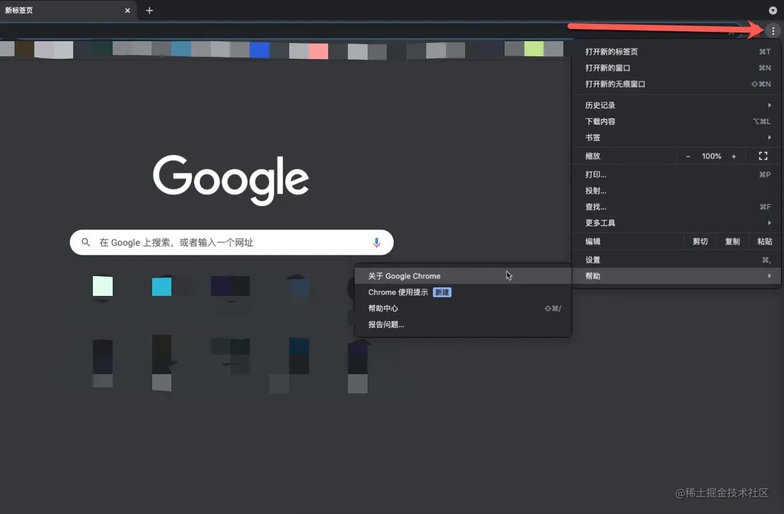Choose 打印... in the menu
784x514 pixels.
coord(675,174)
